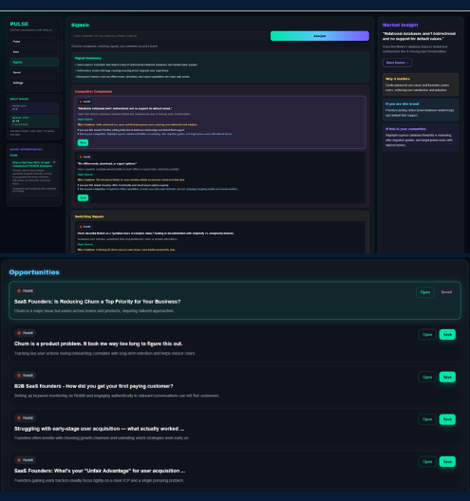Image resolution: width=470 pixels, height=501 pixels.
Task: Click Reddit badge on 'Churn is a product problem' card
Action: 26,333
